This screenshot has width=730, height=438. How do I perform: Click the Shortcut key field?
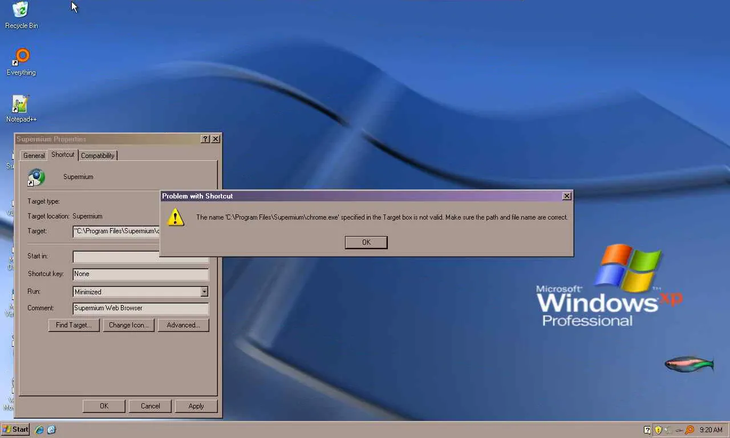(141, 274)
